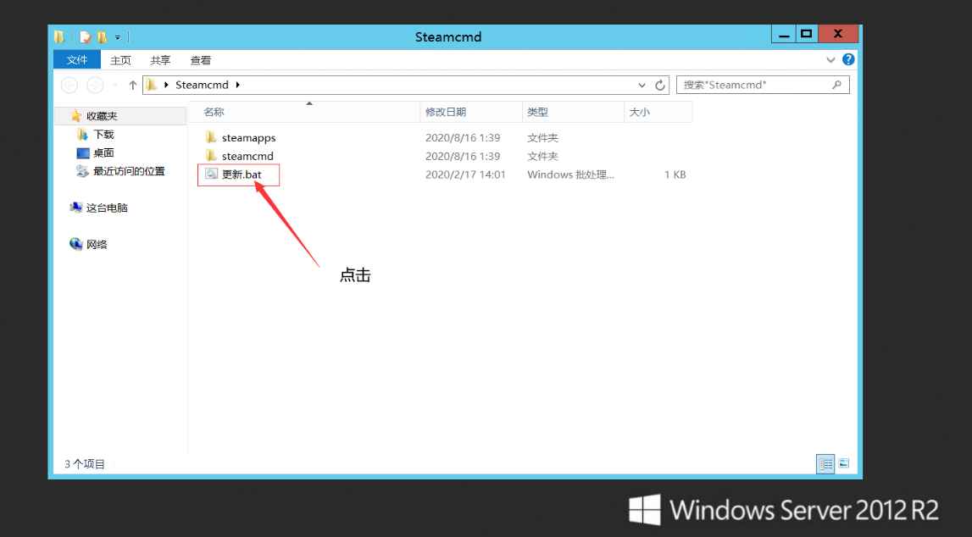Select 网络 in the navigation pane

(96, 244)
